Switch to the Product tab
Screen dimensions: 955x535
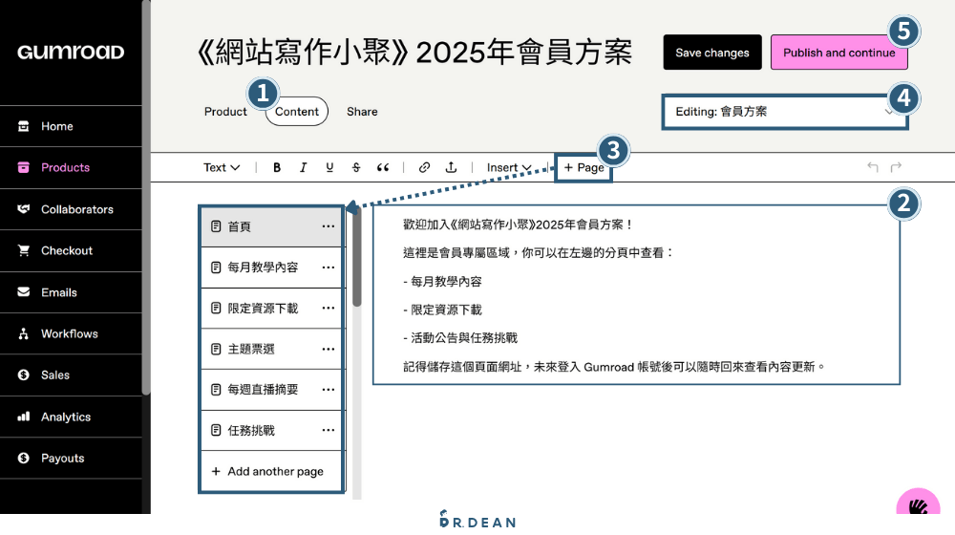(x=225, y=112)
